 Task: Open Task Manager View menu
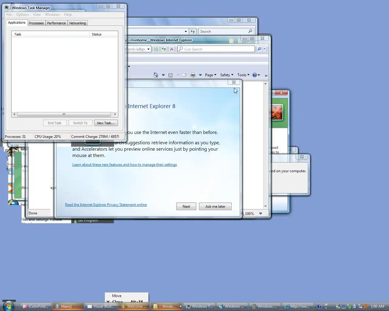(37, 15)
